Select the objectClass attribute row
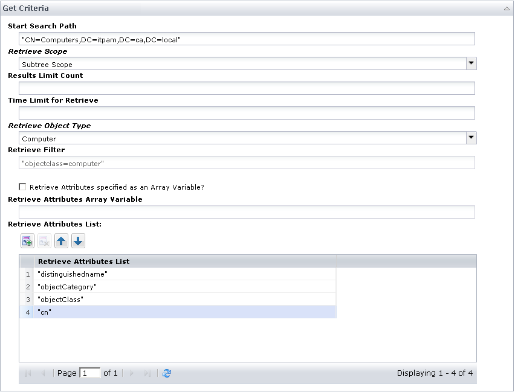Viewport: 515px width, 392px height. pyautogui.click(x=121, y=300)
